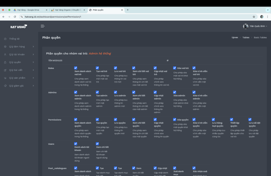
Task: Open the Thống kê dashboard icon
Action: pos(5,39)
